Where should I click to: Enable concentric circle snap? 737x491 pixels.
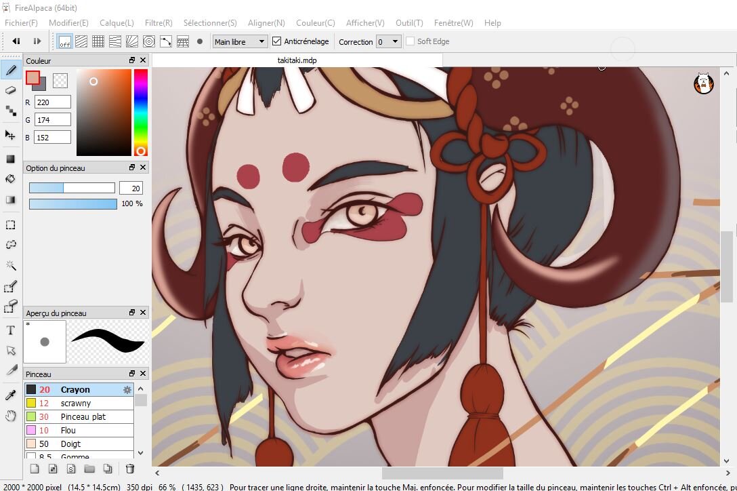(x=149, y=41)
